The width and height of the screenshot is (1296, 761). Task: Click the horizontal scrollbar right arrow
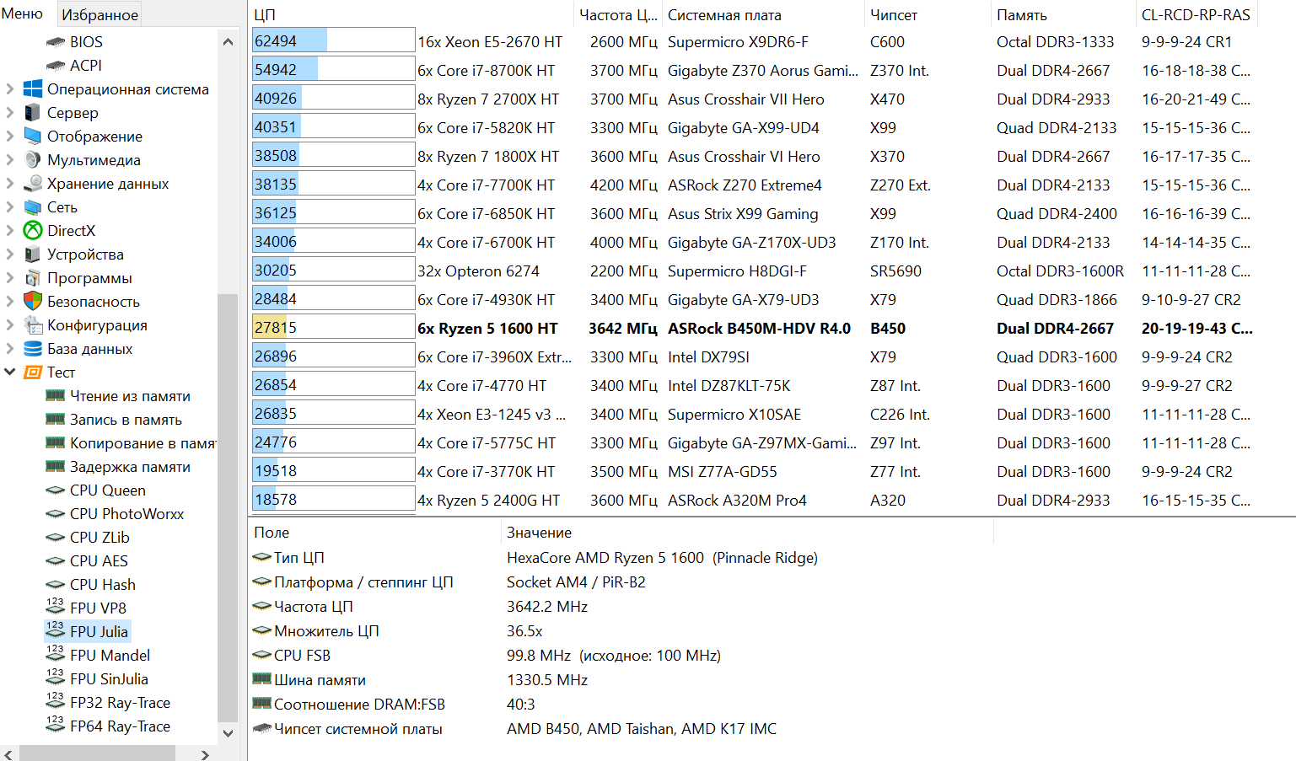[x=205, y=754]
